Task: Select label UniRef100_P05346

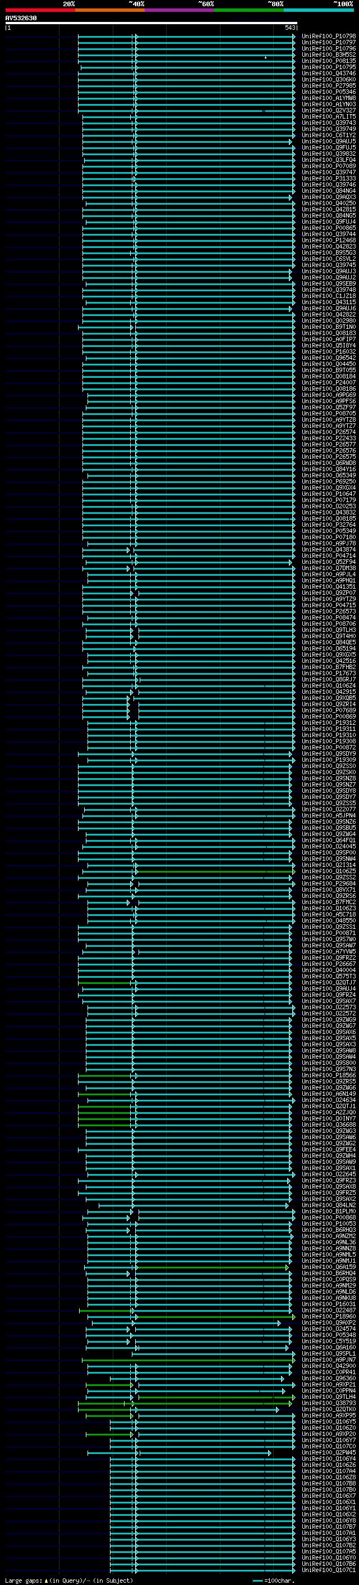Action: point(329,92)
